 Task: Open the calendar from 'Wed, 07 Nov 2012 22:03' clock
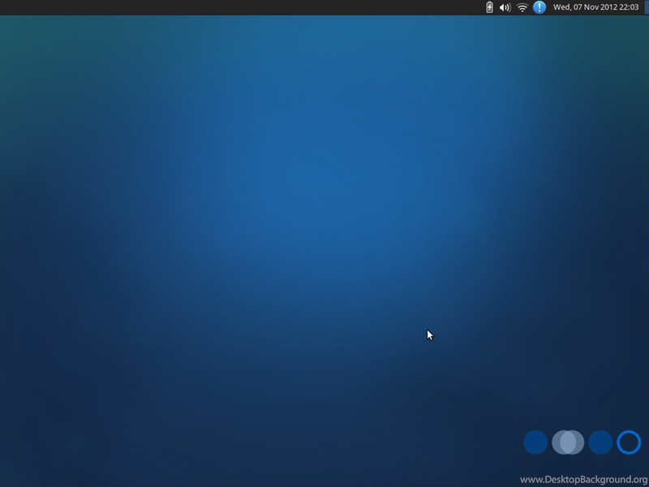point(595,7)
